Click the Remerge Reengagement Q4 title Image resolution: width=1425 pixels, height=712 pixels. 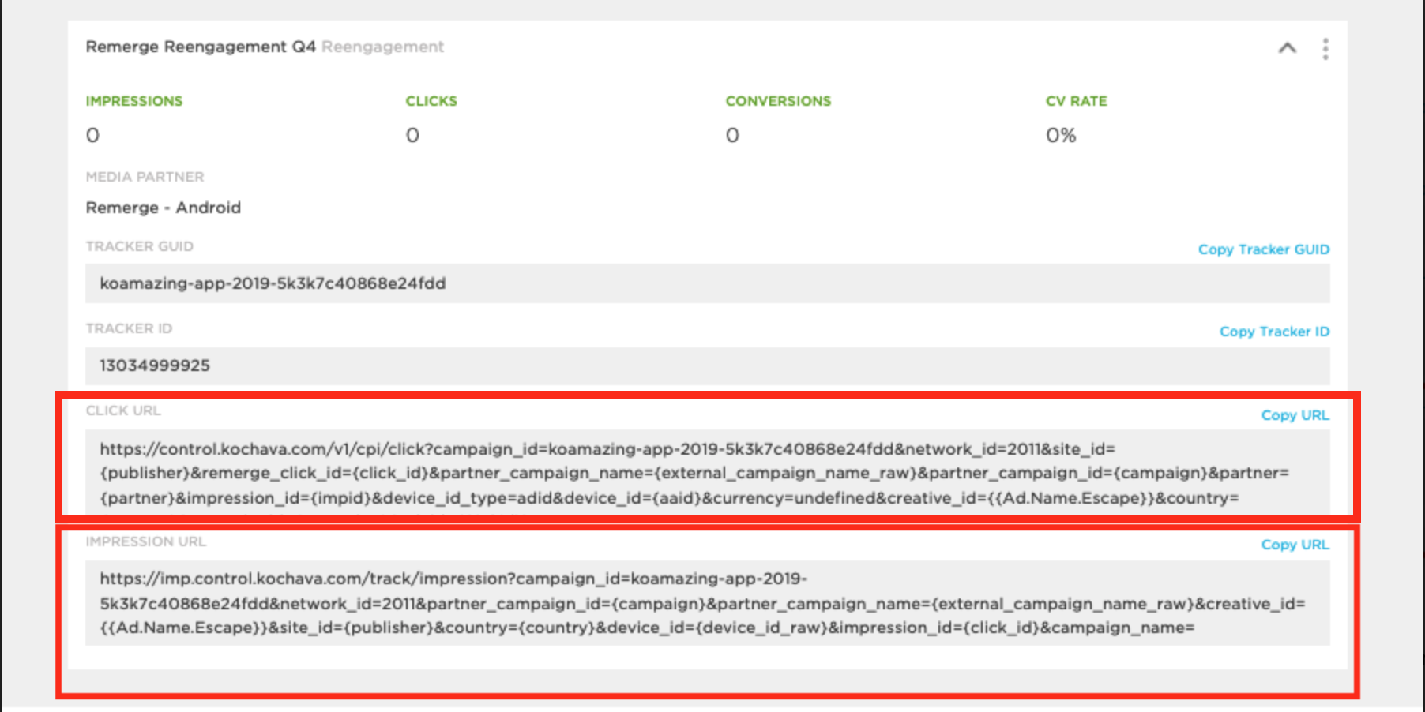(x=201, y=47)
